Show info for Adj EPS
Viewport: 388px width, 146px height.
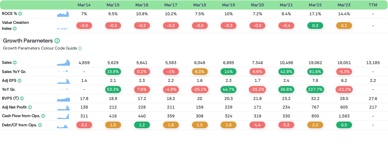(19, 81)
